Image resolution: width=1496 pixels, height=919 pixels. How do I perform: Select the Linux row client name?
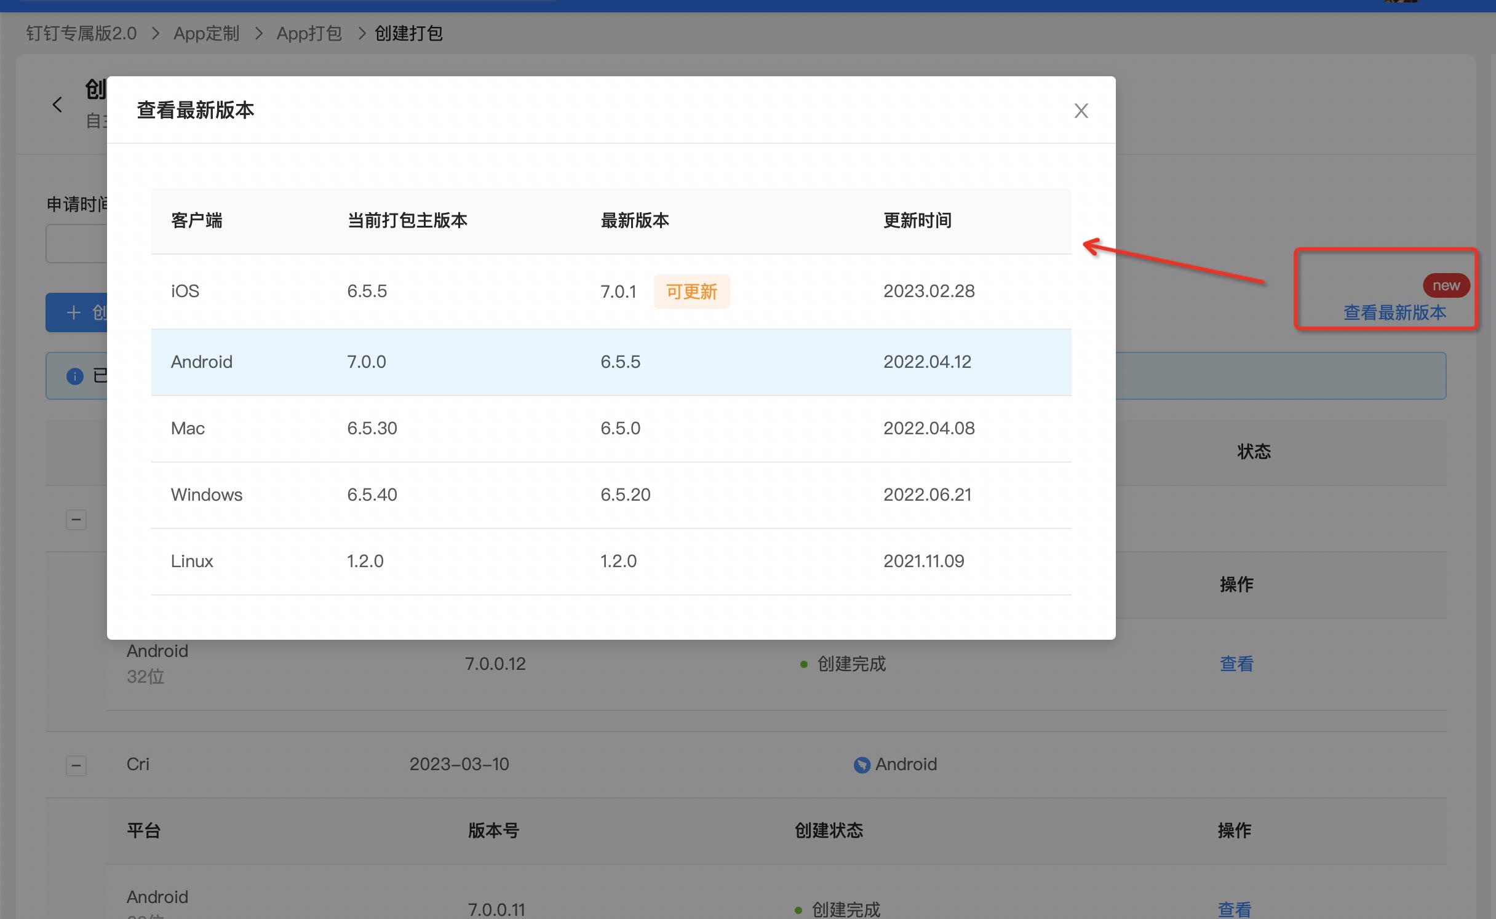pos(192,561)
